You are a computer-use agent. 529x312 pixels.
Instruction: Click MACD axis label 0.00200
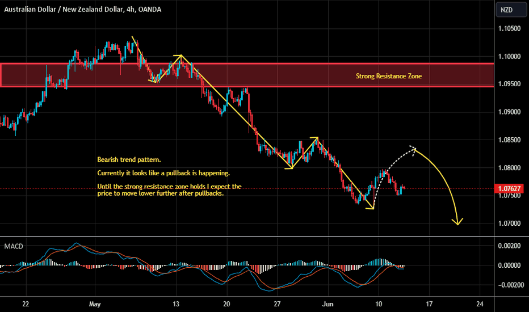(509, 246)
